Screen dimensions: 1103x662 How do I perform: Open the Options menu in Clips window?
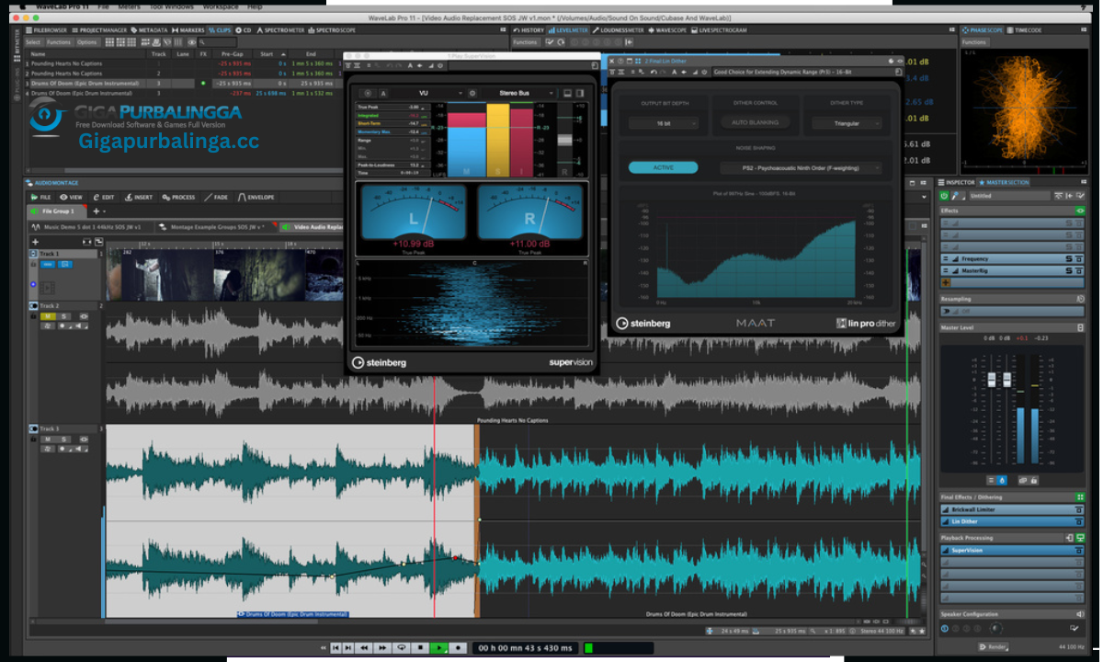(x=87, y=42)
